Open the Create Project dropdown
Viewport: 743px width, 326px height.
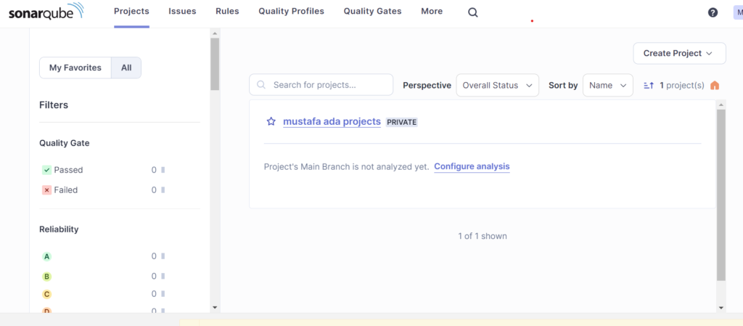coord(679,53)
